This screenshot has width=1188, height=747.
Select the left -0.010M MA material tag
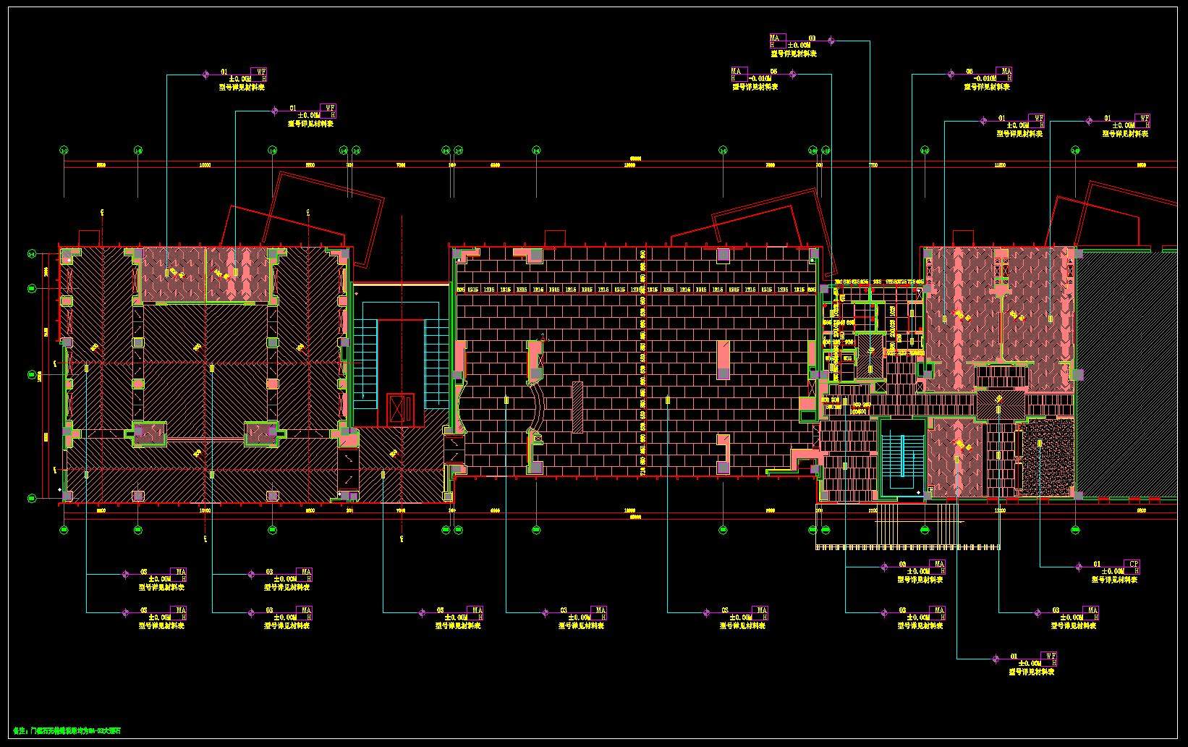click(x=739, y=72)
